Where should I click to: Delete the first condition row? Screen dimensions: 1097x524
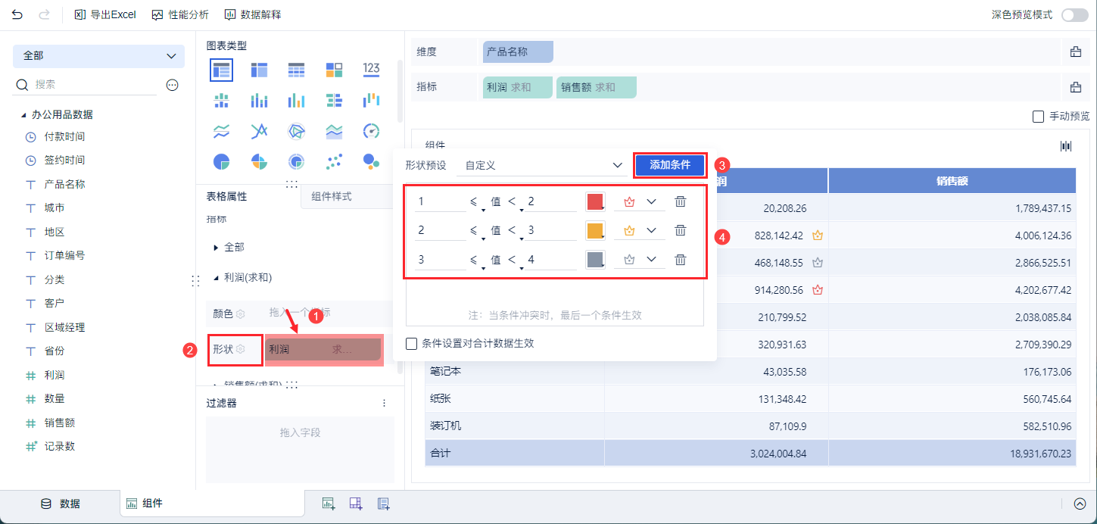(681, 201)
